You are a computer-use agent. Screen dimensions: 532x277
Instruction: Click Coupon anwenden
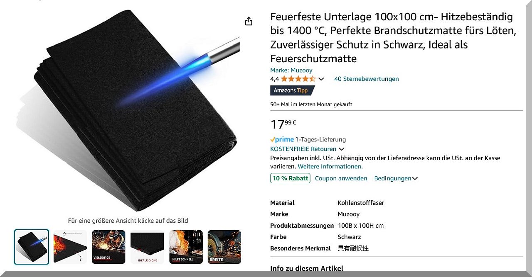[341, 178]
